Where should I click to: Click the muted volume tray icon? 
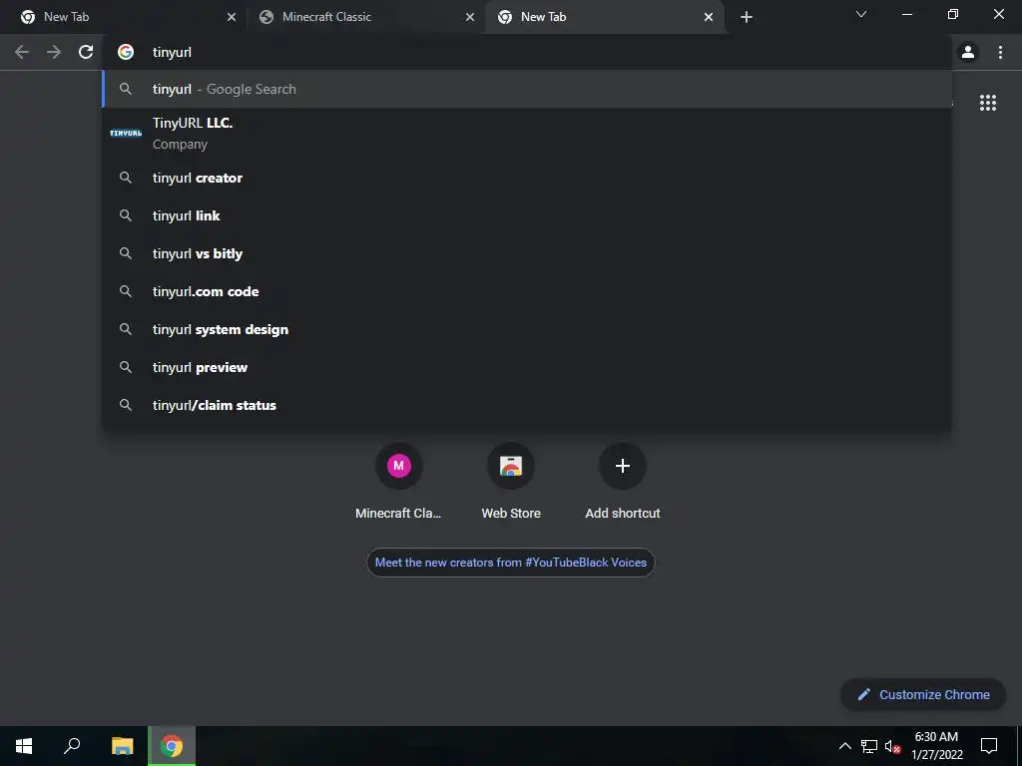[893, 746]
